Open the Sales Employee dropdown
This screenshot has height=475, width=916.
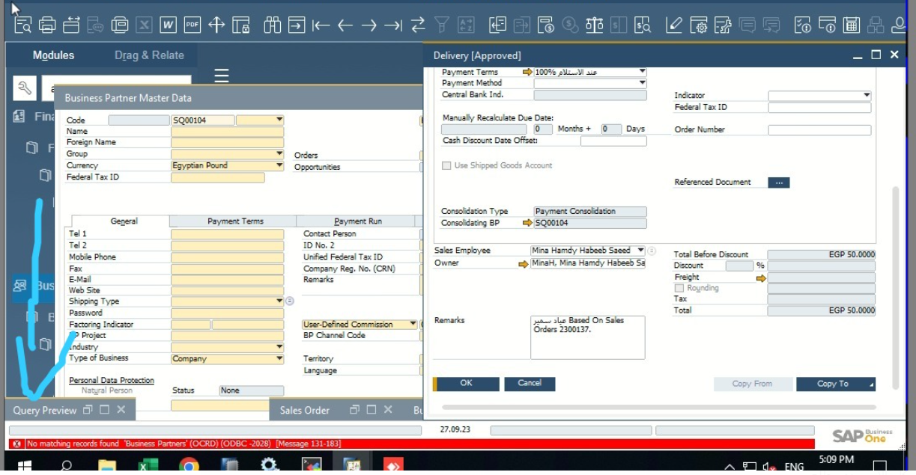click(x=640, y=251)
